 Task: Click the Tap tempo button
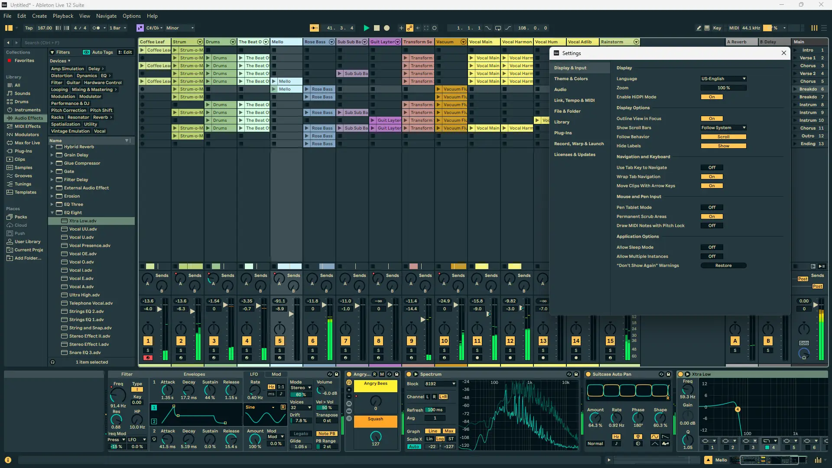tap(29, 28)
